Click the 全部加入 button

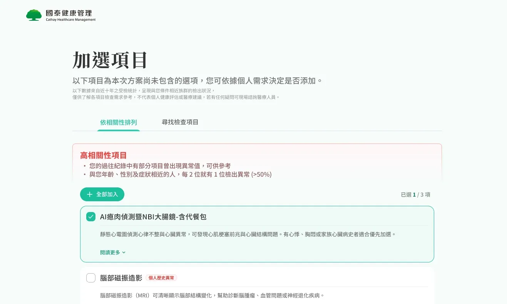pos(102,194)
